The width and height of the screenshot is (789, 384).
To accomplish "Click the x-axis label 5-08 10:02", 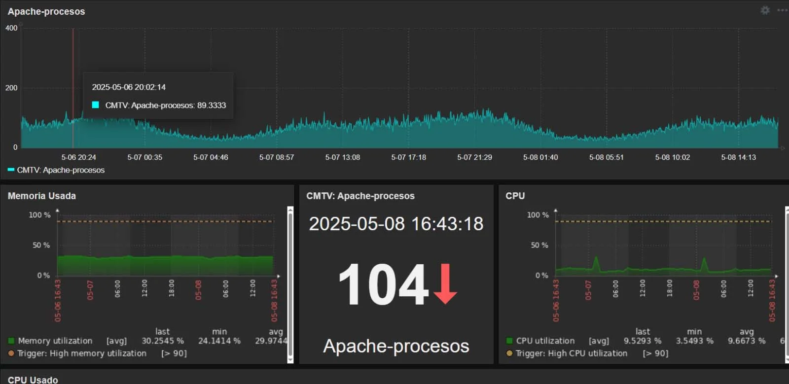I will 673,157.
